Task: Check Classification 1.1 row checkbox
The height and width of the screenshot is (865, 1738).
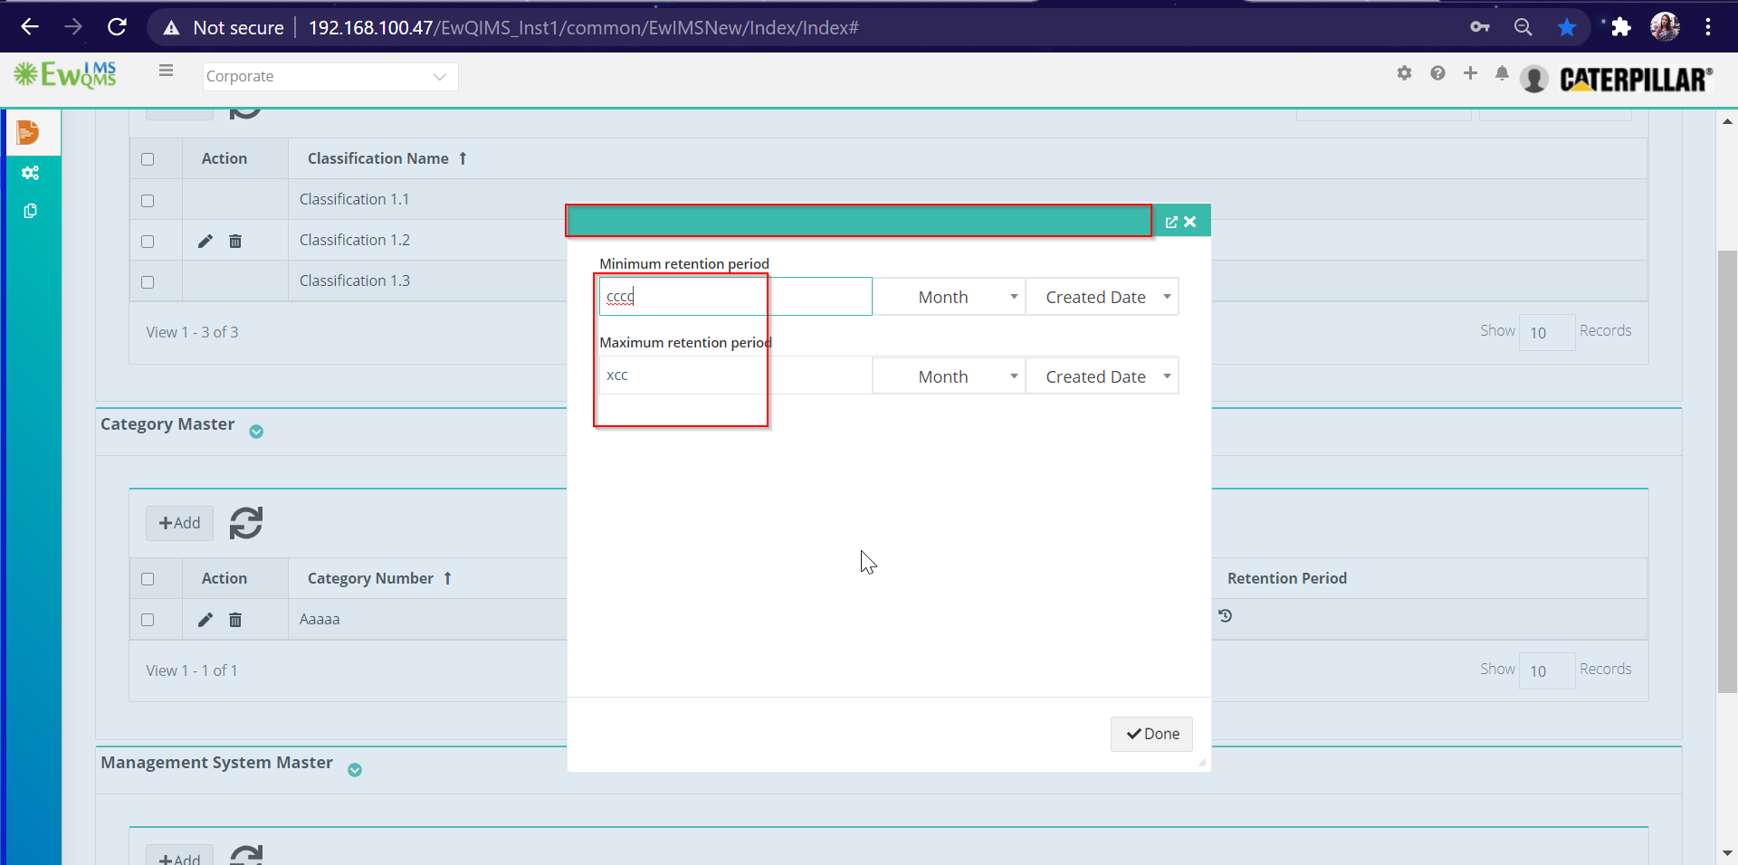Action: point(148,201)
